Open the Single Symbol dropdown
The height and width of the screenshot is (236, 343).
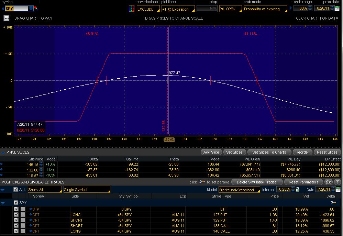pyautogui.click(x=87, y=189)
